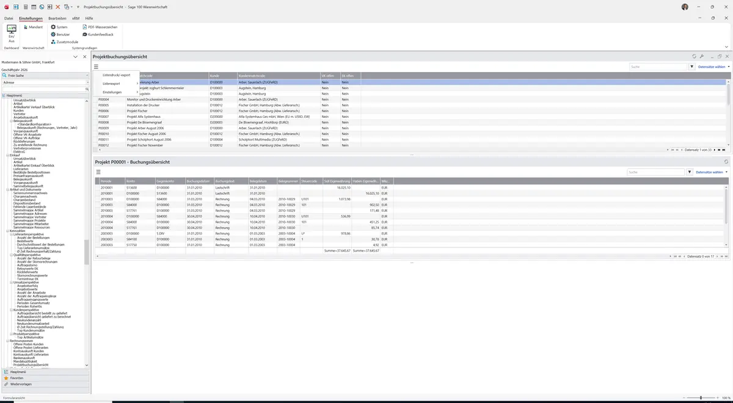Open Datensätze wählen dropdown in Buchungsübersicht panel

pos(712,172)
